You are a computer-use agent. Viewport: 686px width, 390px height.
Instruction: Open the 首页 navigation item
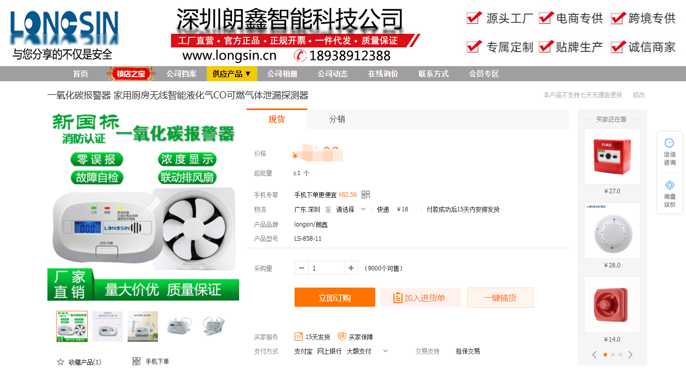pos(81,74)
